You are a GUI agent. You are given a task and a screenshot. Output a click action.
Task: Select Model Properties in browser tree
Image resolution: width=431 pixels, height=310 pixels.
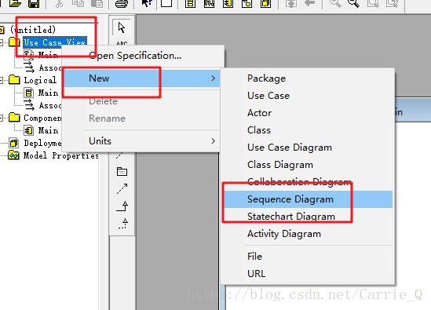click(61, 155)
